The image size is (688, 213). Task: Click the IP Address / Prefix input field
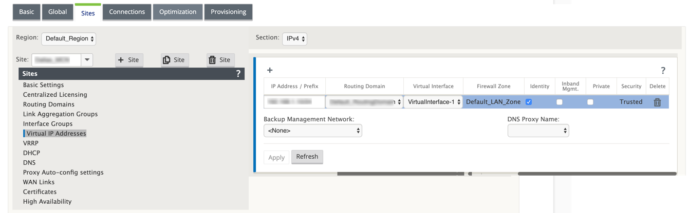[x=294, y=102]
